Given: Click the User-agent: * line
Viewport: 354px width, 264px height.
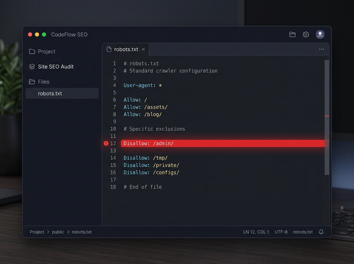Looking at the screenshot, I should [x=143, y=85].
